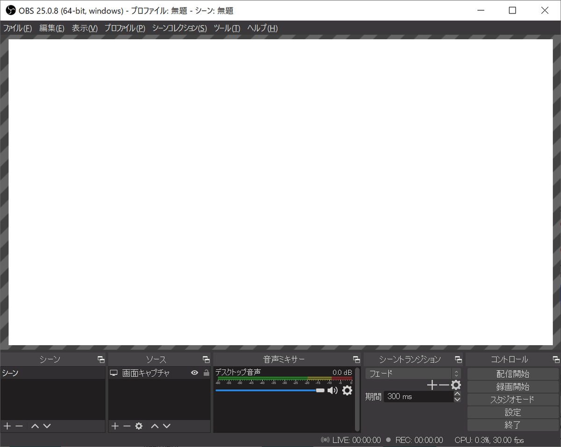Screen dimensions: 561x447
Task: Click the LIVE: 00:00:00 timer text
Action: (357, 440)
